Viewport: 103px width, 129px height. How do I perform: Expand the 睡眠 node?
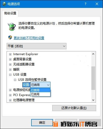point(10,69)
